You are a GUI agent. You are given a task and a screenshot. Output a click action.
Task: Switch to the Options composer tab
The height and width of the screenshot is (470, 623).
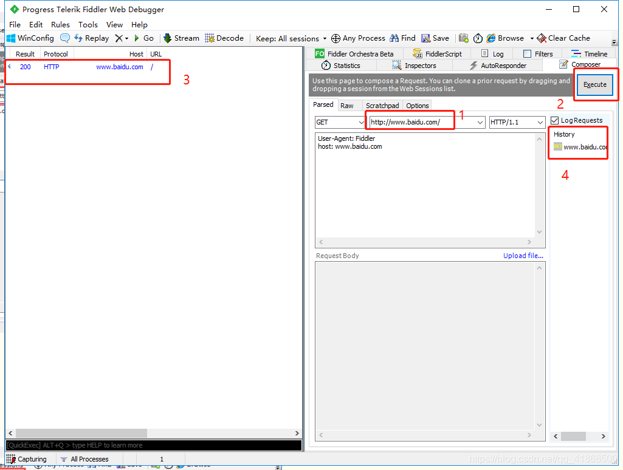point(417,106)
